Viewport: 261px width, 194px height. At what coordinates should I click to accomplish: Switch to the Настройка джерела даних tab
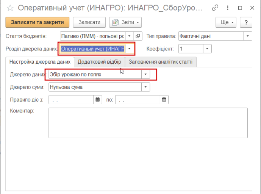(40, 62)
